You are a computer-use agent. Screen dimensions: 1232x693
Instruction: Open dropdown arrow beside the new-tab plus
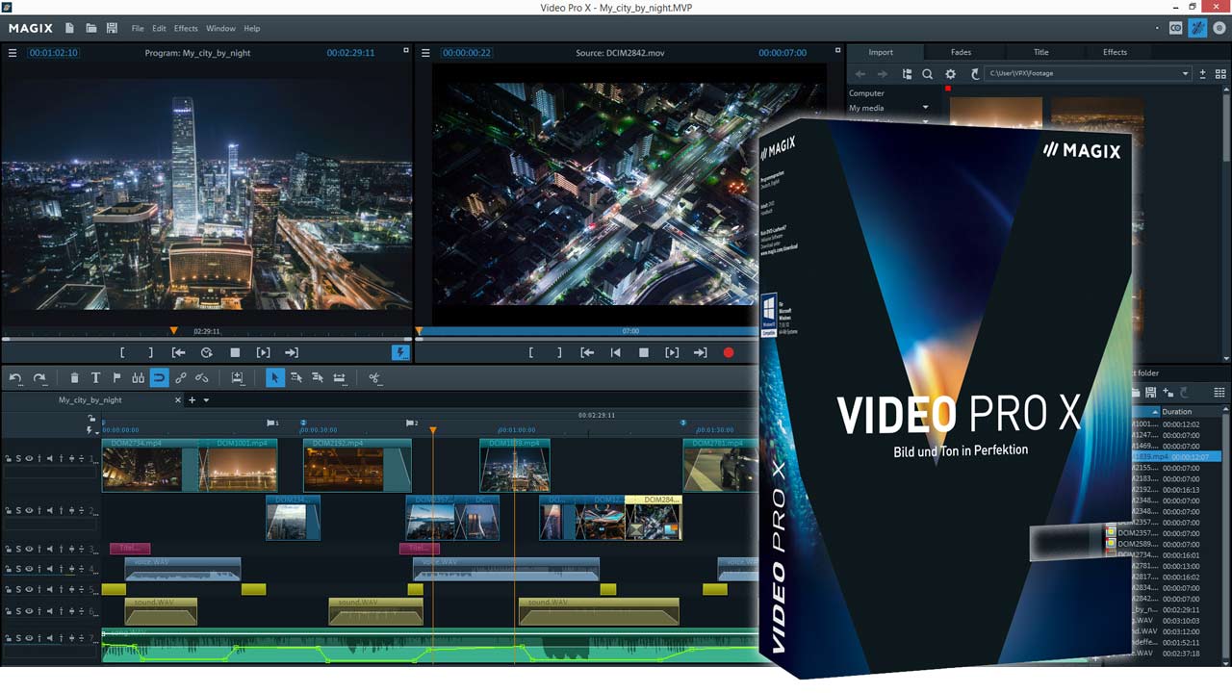point(206,400)
